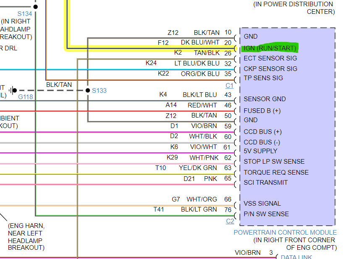This screenshot has width=343, height=259.
Task: Click the TORQUE REQ SENSE label
Action: point(276,173)
